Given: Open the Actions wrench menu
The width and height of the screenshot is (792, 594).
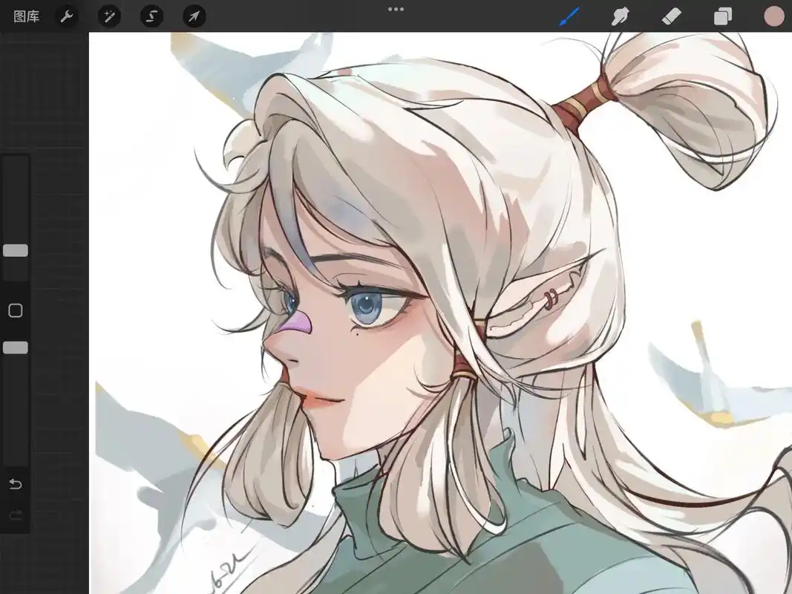Looking at the screenshot, I should pos(67,16).
